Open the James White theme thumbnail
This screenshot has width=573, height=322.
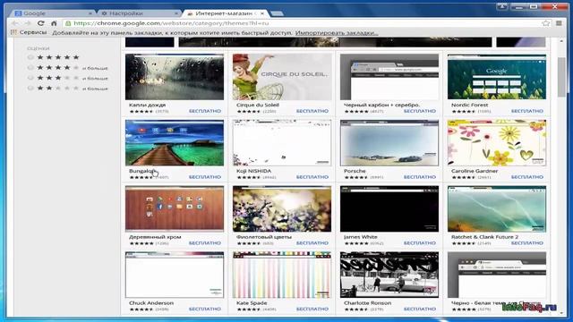[389, 208]
